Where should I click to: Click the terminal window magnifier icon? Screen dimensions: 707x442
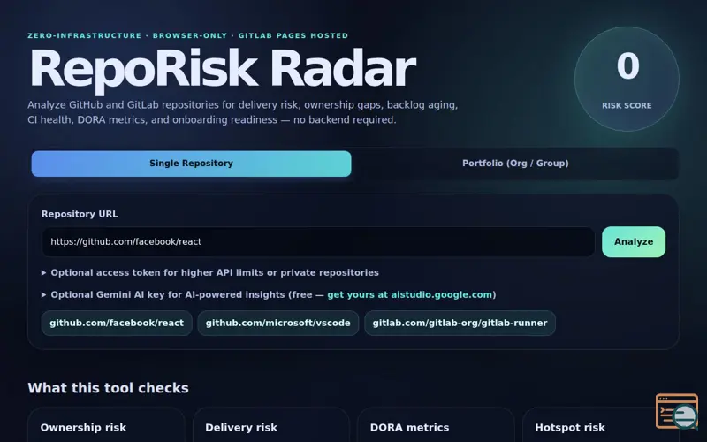[677, 411]
